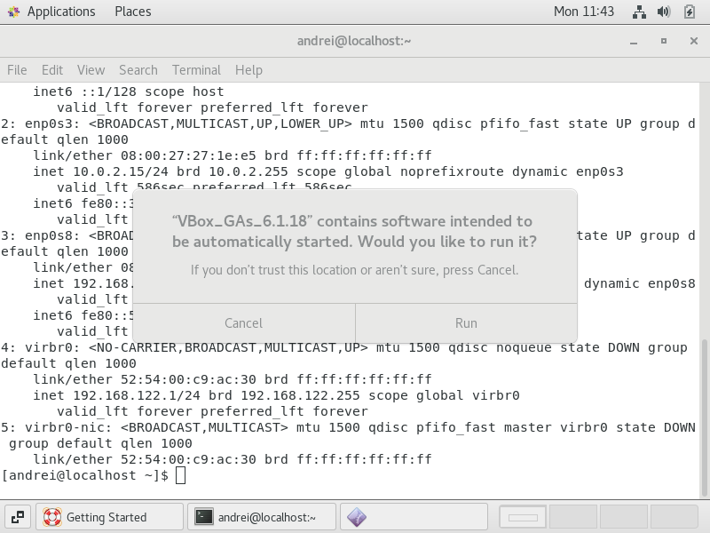This screenshot has height=533, width=710.
Task: Cancel the VBox_GAs autorun dialog
Action: pyautogui.click(x=244, y=323)
